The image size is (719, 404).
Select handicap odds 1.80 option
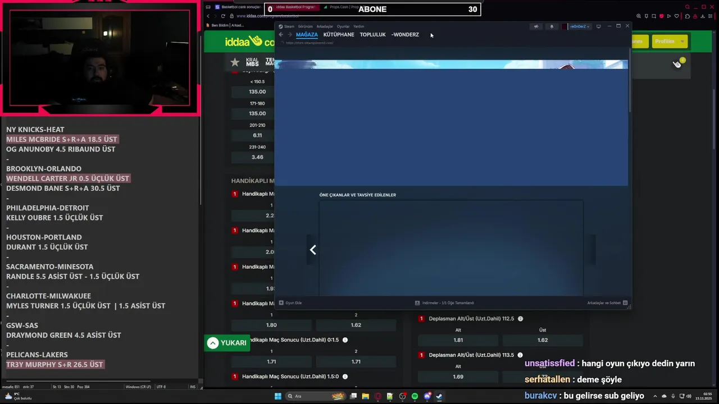coord(271,325)
